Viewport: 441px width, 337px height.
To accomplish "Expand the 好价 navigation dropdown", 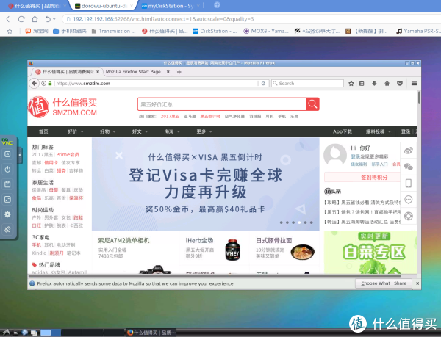I will (x=74, y=131).
